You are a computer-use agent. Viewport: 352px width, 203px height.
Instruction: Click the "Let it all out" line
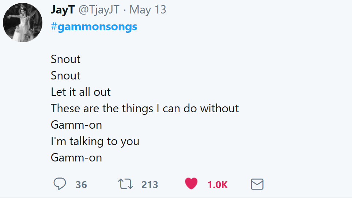point(81,92)
